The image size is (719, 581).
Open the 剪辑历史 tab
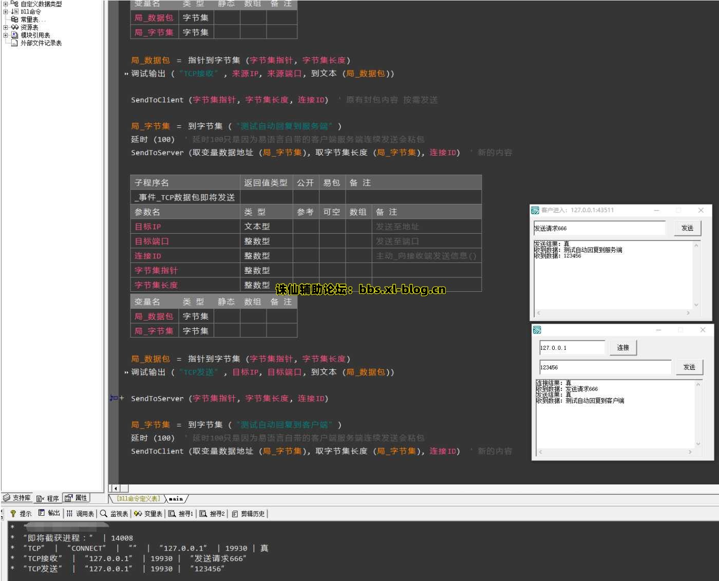click(248, 513)
